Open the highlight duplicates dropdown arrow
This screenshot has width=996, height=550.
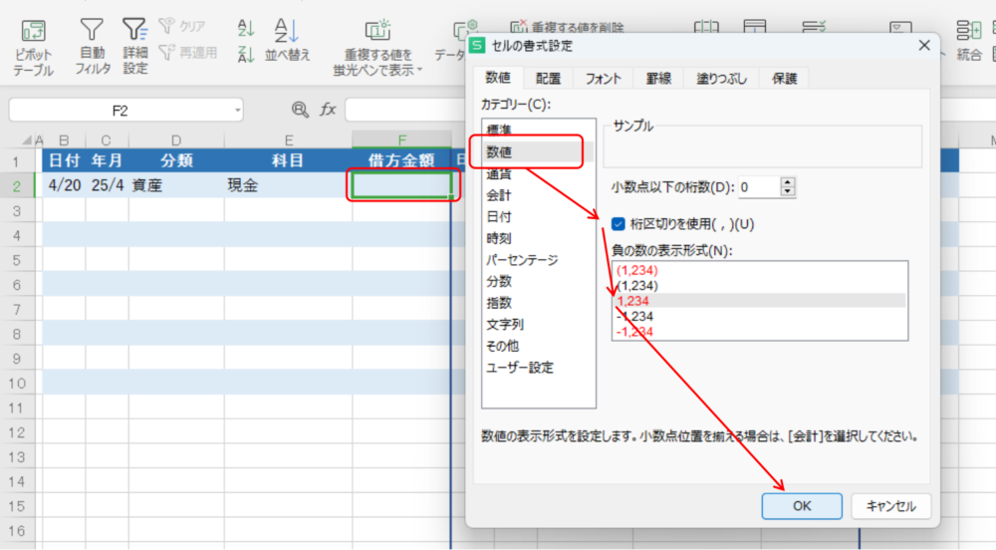(420, 70)
